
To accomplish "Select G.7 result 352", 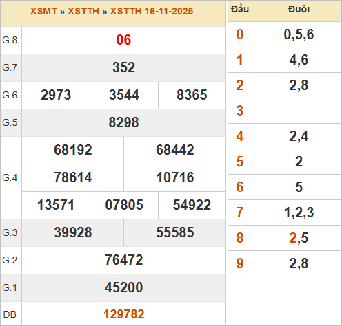I will 123,67.
